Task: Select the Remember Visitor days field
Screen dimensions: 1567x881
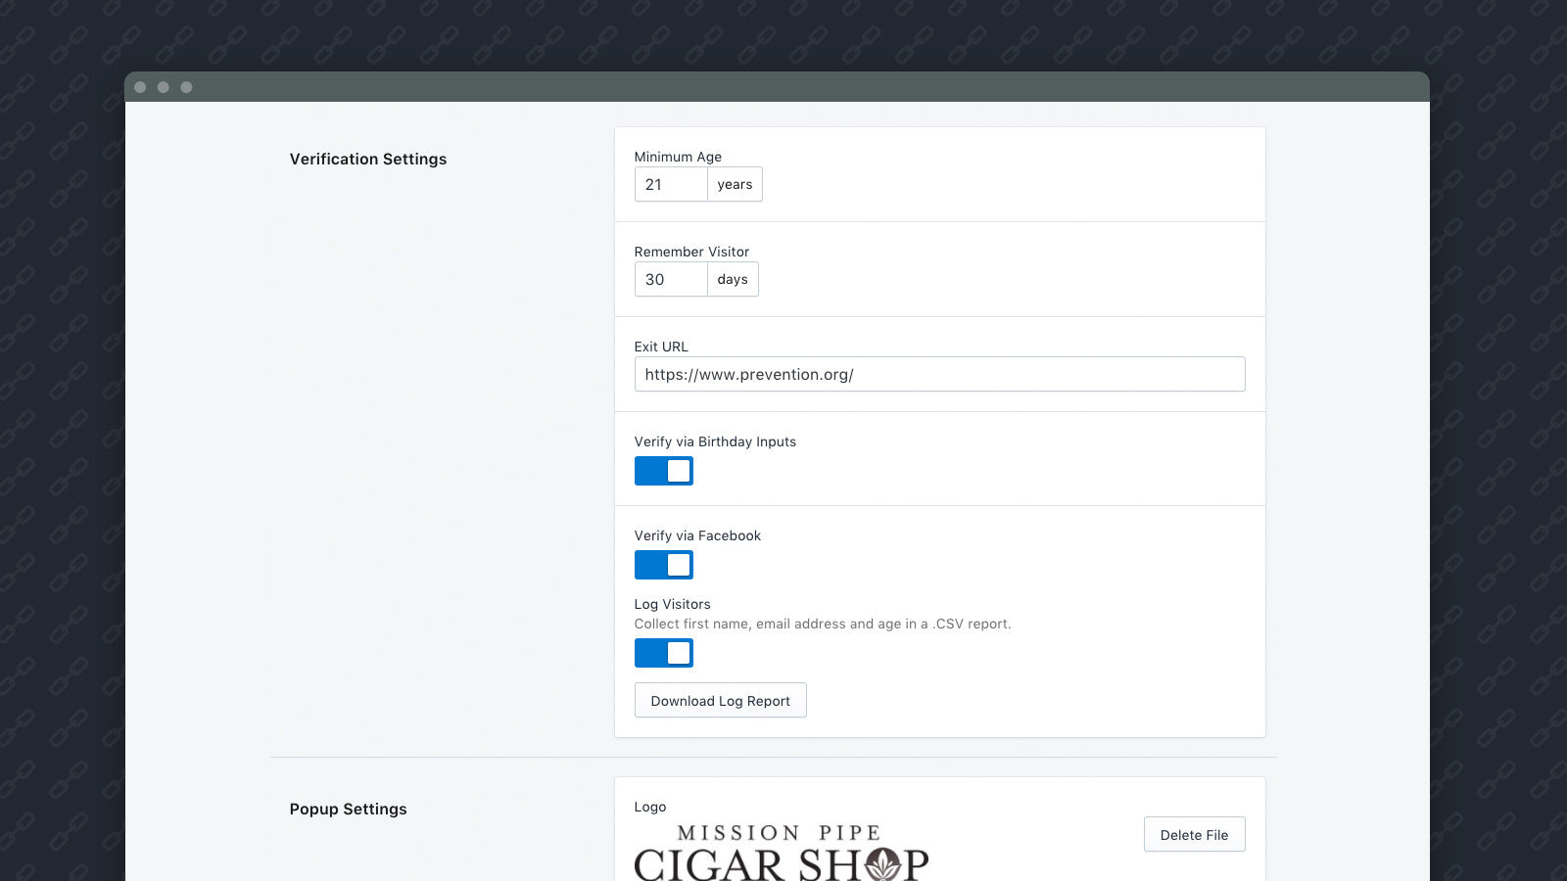Action: point(671,279)
